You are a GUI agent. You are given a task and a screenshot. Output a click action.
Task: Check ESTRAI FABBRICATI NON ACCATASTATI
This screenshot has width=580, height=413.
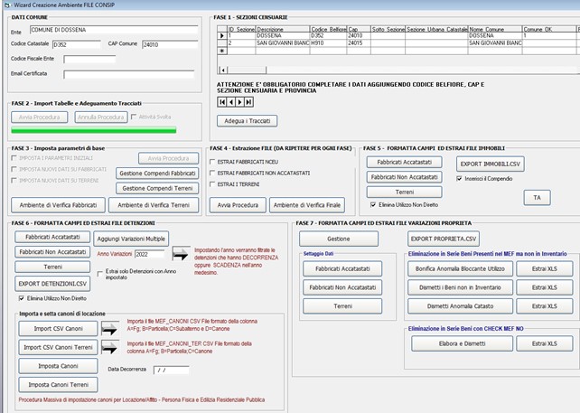click(x=212, y=173)
